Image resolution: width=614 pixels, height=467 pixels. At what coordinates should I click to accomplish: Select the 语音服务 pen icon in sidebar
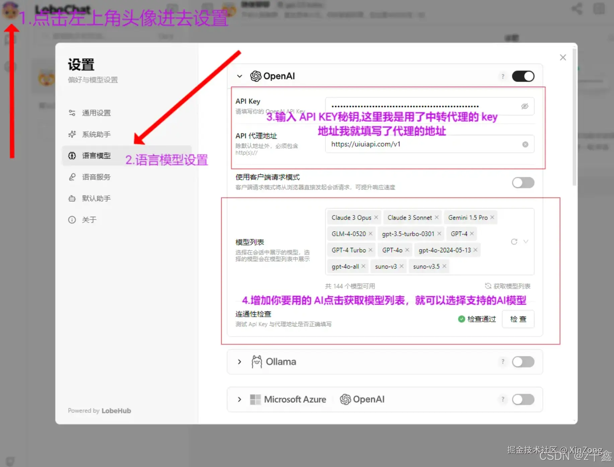tap(72, 177)
